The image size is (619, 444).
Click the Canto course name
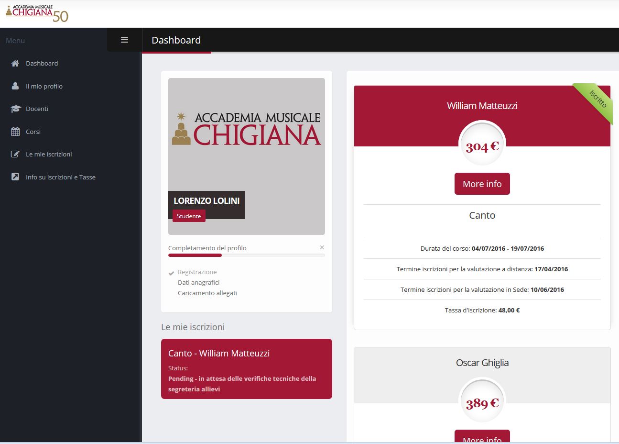click(x=482, y=215)
